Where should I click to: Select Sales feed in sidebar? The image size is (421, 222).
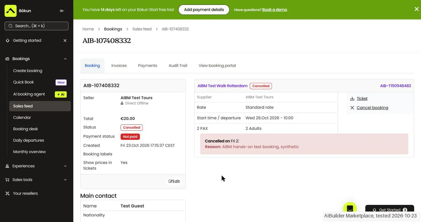40,106
